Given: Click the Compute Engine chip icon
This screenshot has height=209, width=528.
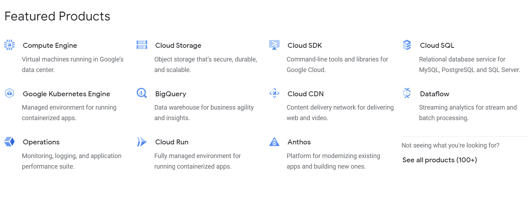Looking at the screenshot, I should 9,45.
